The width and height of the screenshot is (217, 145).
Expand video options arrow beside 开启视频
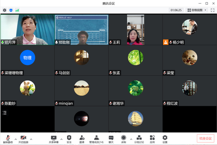[x=31, y=139]
